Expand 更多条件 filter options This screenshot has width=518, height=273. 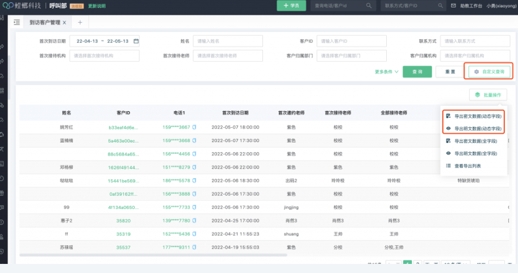387,72
